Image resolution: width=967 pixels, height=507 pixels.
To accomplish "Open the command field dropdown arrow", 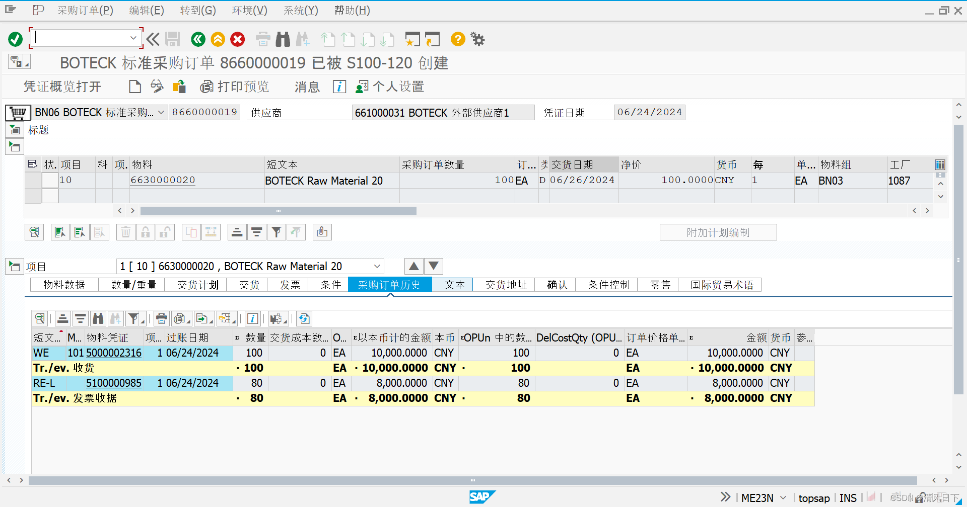I will tap(133, 38).
